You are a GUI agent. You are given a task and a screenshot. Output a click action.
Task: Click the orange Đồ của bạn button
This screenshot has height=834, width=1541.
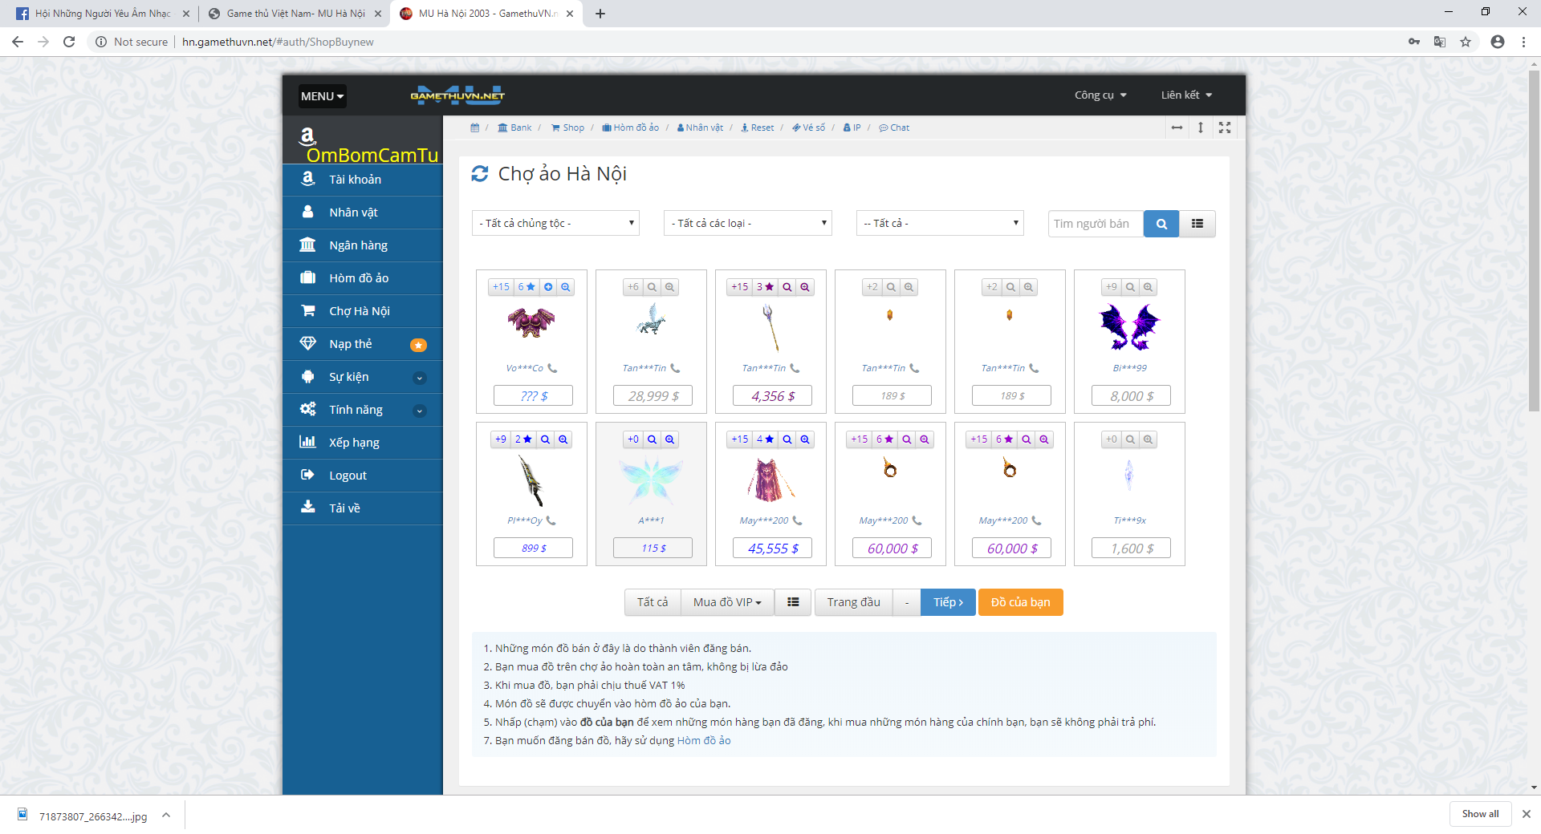click(x=1020, y=602)
